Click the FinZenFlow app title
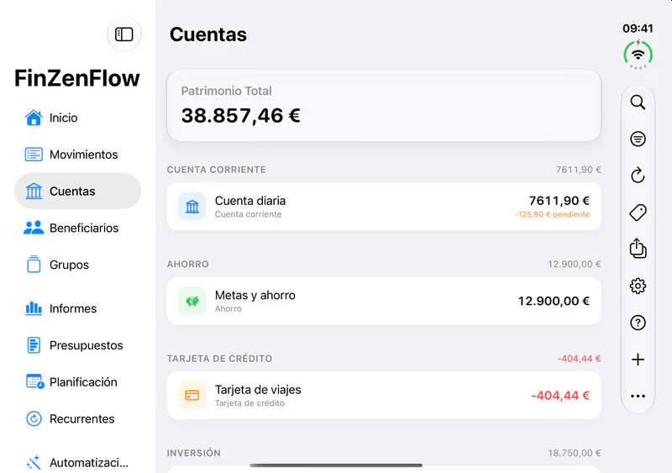This screenshot has height=473, width=672. coord(77,78)
